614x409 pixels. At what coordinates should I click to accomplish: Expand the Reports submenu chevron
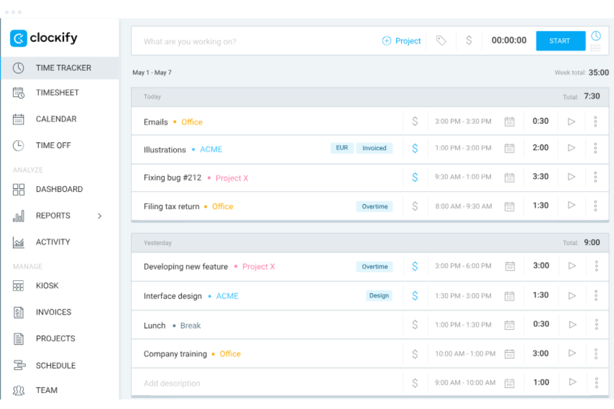click(100, 216)
